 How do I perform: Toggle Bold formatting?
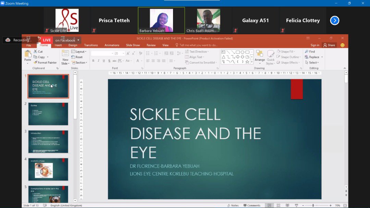click(93, 61)
